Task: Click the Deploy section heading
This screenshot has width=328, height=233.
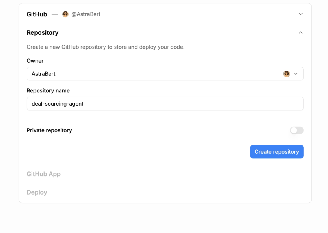Action: pyautogui.click(x=37, y=192)
